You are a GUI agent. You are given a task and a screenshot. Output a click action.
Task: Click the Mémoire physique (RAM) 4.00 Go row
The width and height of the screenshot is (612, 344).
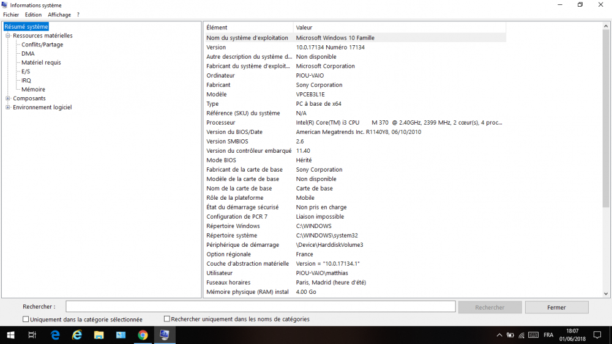point(355,292)
